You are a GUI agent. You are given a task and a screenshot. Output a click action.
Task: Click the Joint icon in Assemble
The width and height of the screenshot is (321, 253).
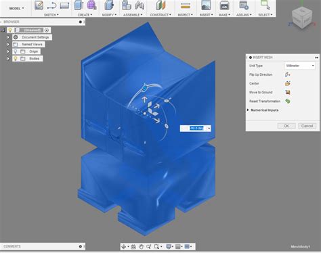pos(140,5)
